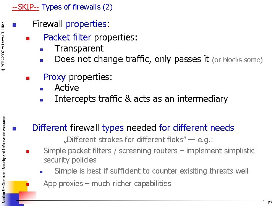Click the "Different strokes for different floks" quote
The width and height of the screenshot is (275, 206).
pyautogui.click(x=137, y=140)
